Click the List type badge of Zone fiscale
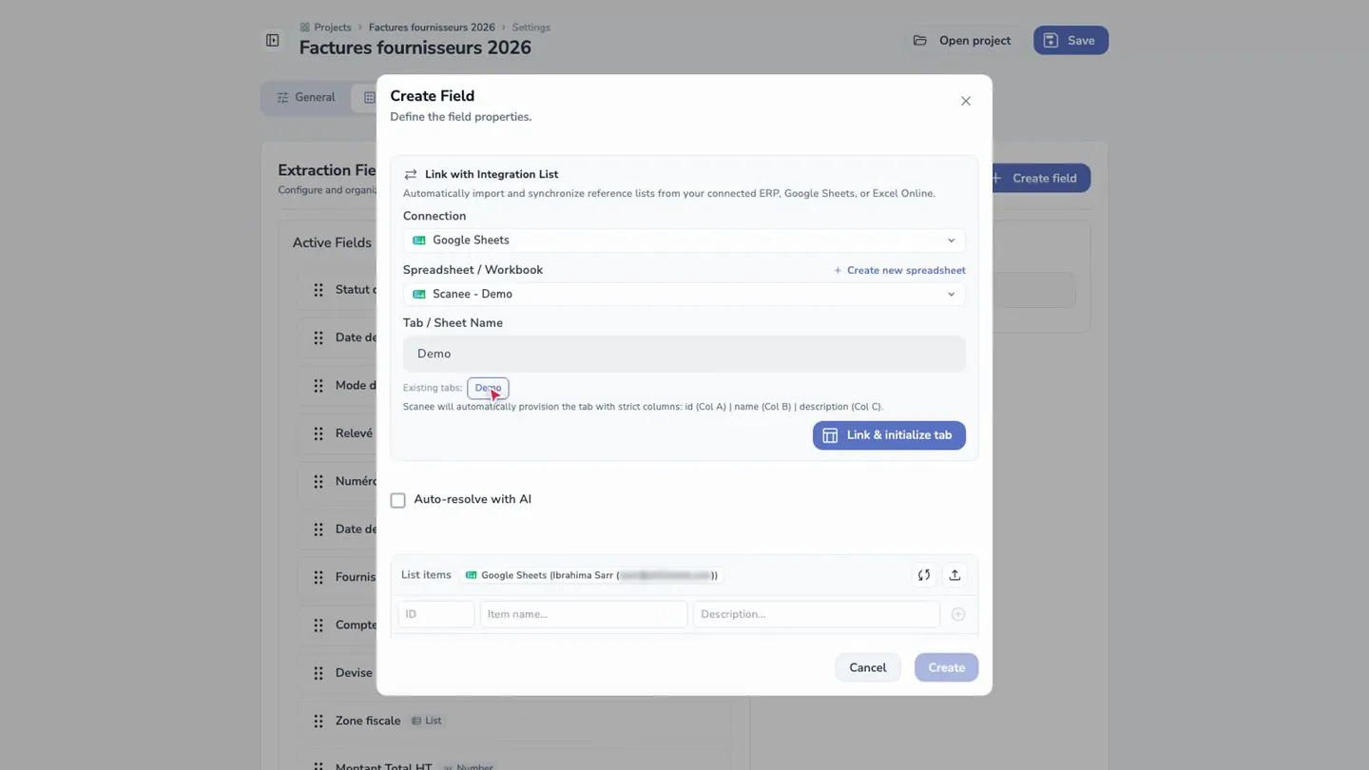Viewport: 1369px width, 770px height. tap(427, 721)
